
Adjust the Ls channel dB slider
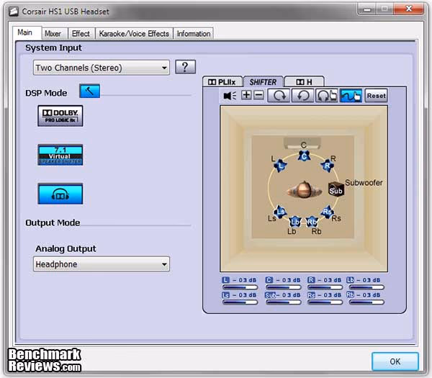click(x=240, y=302)
